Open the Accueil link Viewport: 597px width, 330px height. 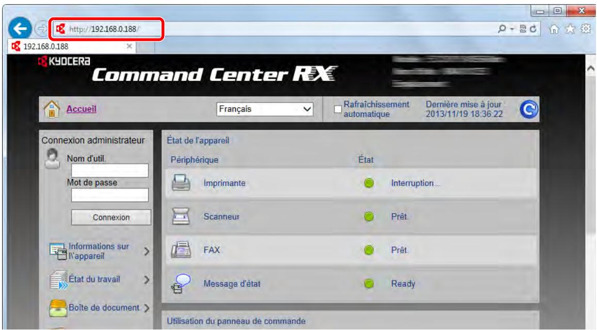82,109
